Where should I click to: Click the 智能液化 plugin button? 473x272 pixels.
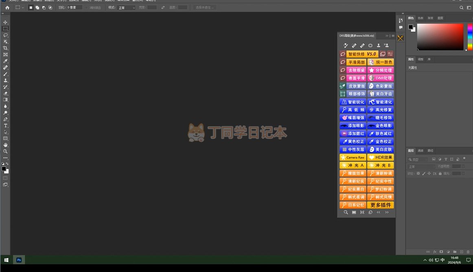[381, 102]
